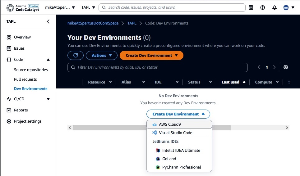
Task: Click the Project settings gear icon
Action: pos(9,121)
